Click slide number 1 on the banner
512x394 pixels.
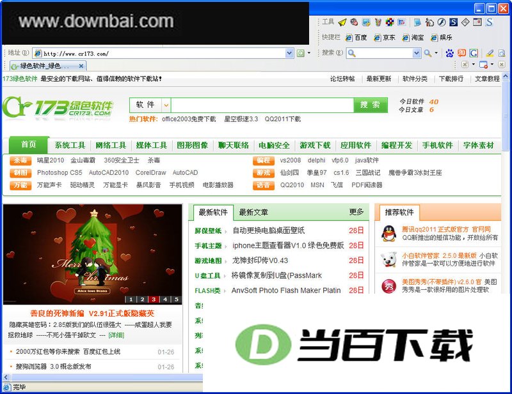(x=131, y=299)
